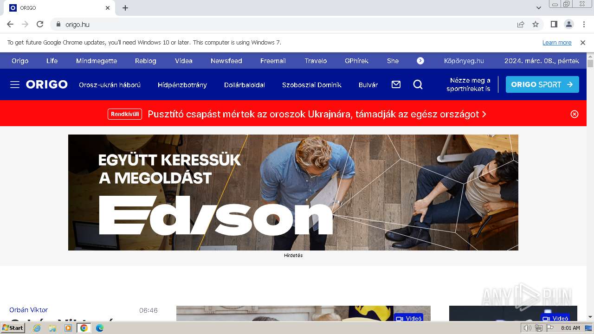Launch Microsoft Edge from the taskbar
Image resolution: width=594 pixels, height=334 pixels.
pyautogui.click(x=99, y=328)
